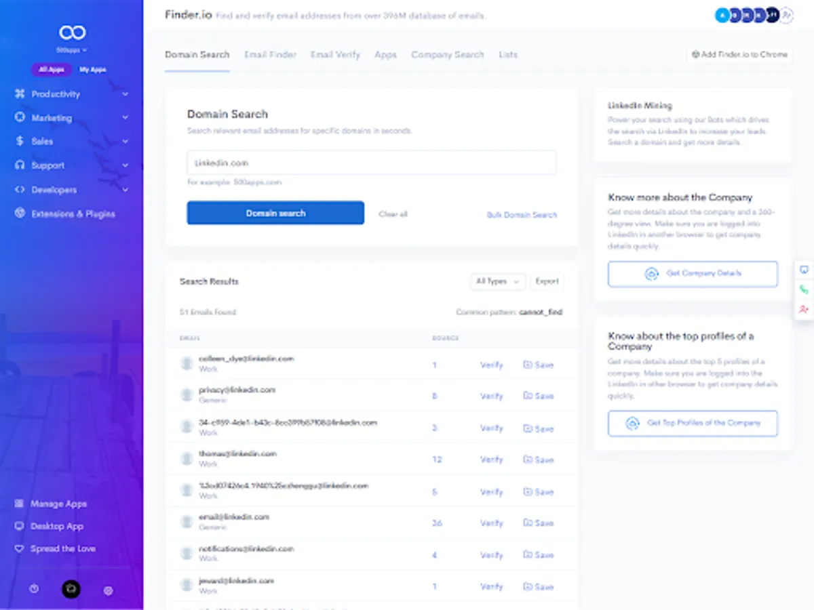Click avatar beside jevard@linkedin.com
The width and height of the screenshot is (814, 610).
point(187,586)
